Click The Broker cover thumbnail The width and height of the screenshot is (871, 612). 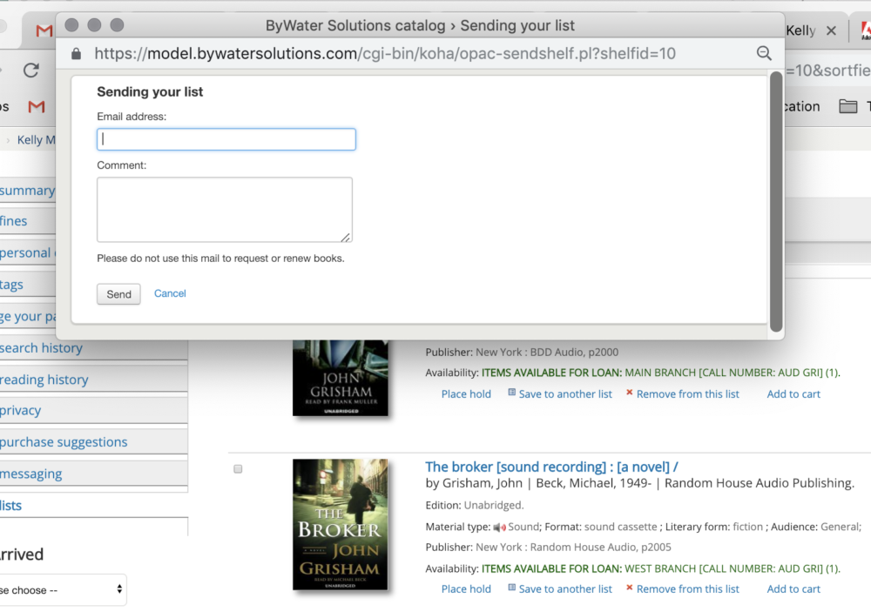pos(341,524)
